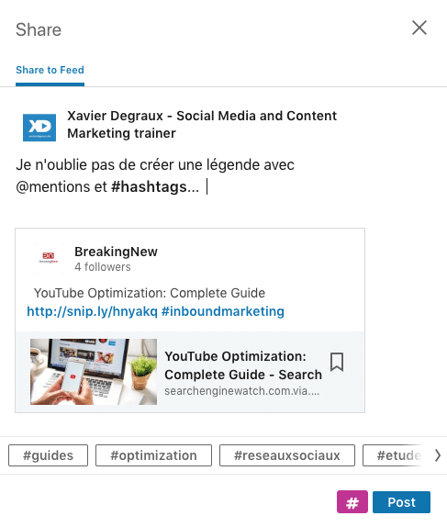Add the #optimization suggested hashtag

153,455
